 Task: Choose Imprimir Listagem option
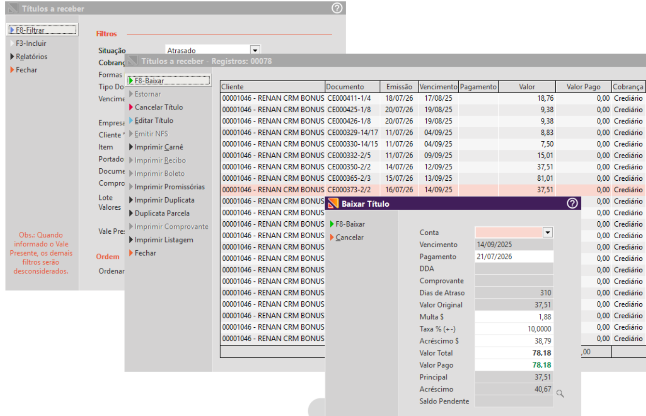(164, 240)
